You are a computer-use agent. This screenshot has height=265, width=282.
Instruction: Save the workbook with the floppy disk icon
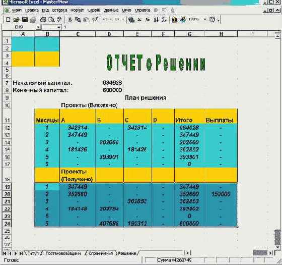25,20
